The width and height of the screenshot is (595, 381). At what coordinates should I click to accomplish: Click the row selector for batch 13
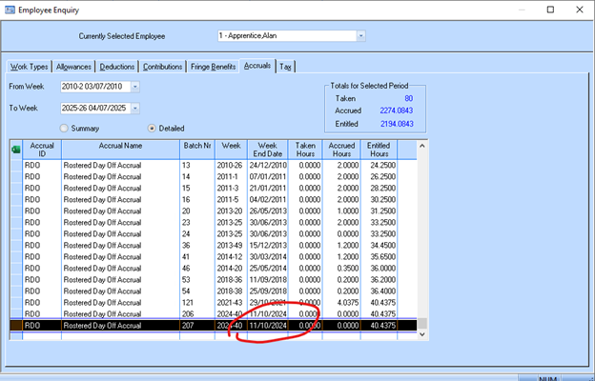[15, 164]
